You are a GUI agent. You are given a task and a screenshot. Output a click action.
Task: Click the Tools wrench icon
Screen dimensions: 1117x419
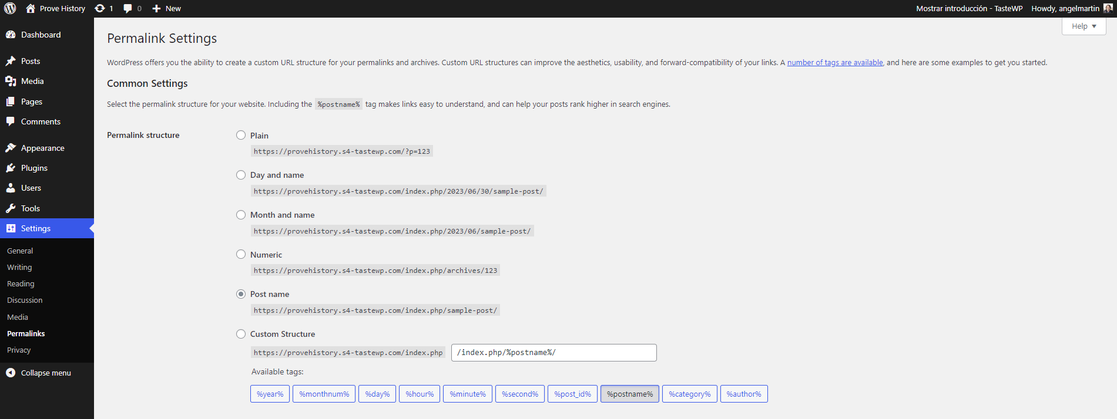pos(11,208)
